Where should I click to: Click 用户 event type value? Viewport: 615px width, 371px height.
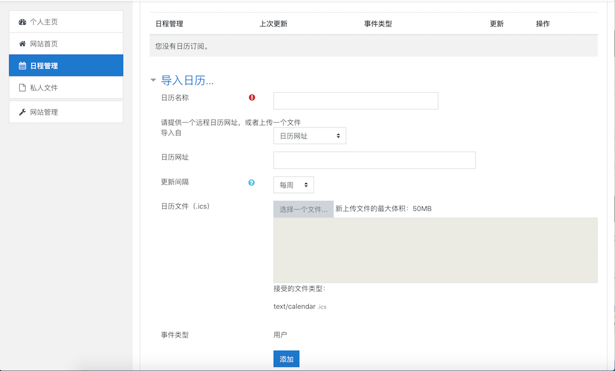[280, 335]
